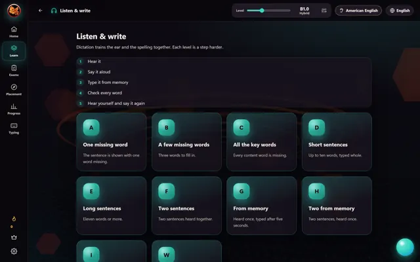Click 'Every content word is missing.' text
This screenshot has height=262, width=420.
click(260, 155)
